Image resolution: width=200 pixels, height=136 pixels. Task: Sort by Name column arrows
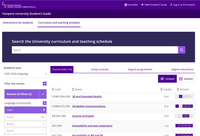point(73,89)
